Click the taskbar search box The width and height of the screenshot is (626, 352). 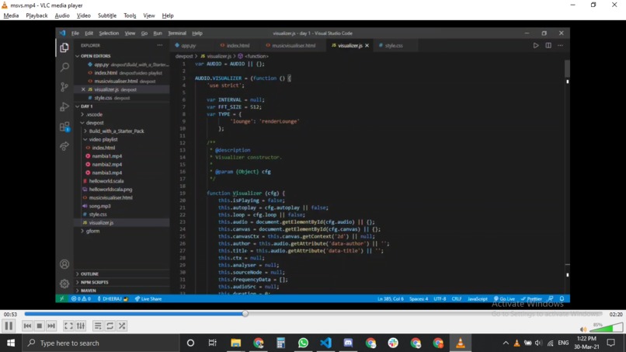tap(100, 343)
